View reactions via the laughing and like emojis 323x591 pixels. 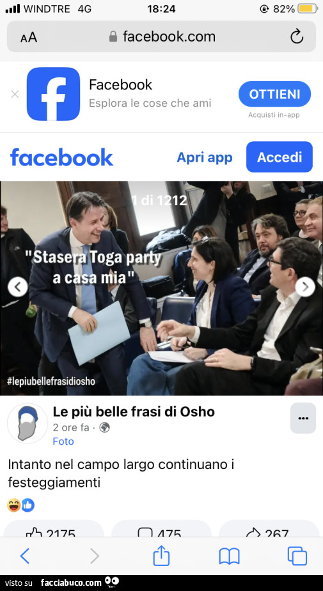click(x=20, y=505)
